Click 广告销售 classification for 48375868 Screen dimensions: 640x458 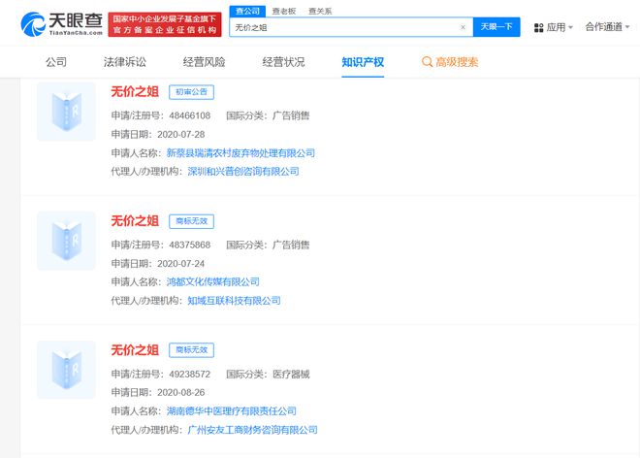click(291, 245)
